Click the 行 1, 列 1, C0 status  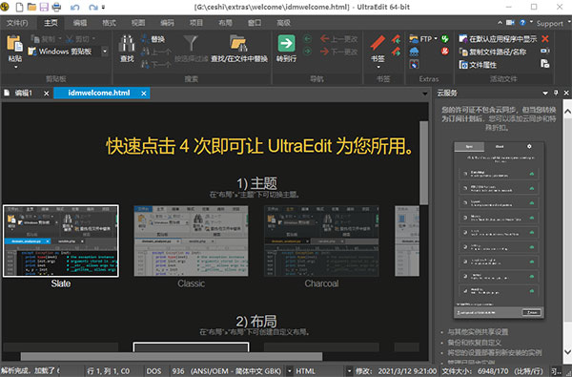(109, 371)
